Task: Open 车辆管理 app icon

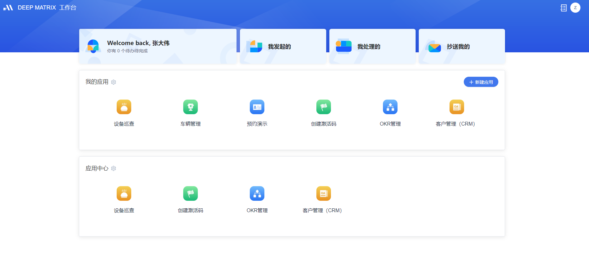Action: click(191, 107)
